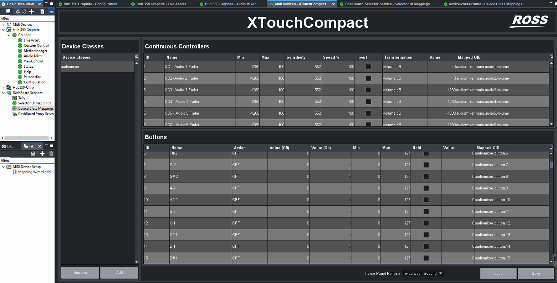557x283 pixels.
Task: Toggle Hold checkbox for A-2 button row
Action: coord(426,188)
